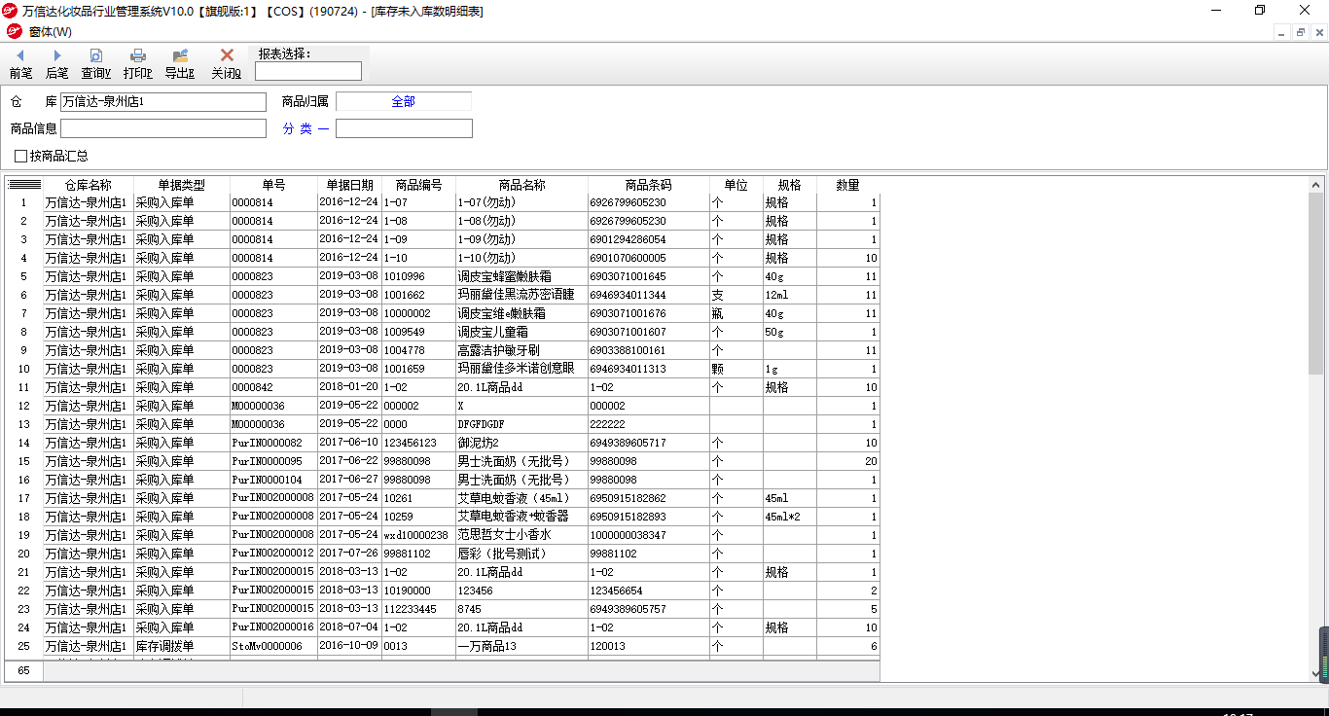The width and height of the screenshot is (1329, 716).
Task: Click the unit 颗 cell in row 10
Action: click(x=736, y=370)
